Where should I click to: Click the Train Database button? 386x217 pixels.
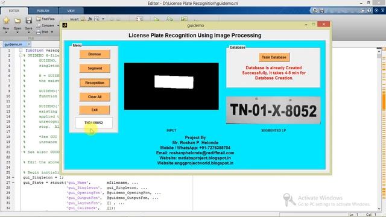(x=274, y=57)
